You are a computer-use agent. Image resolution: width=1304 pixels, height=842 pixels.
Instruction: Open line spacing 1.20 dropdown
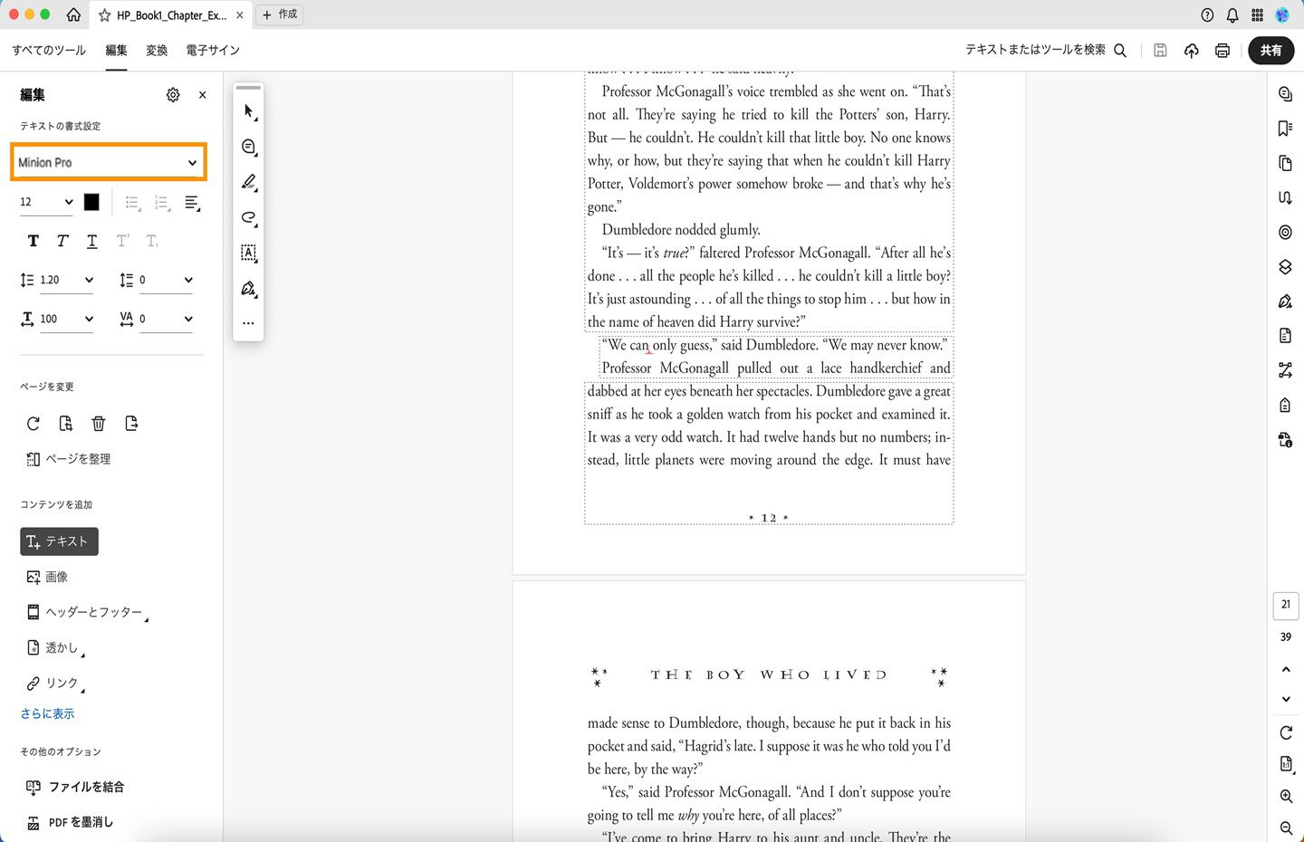[x=66, y=281]
